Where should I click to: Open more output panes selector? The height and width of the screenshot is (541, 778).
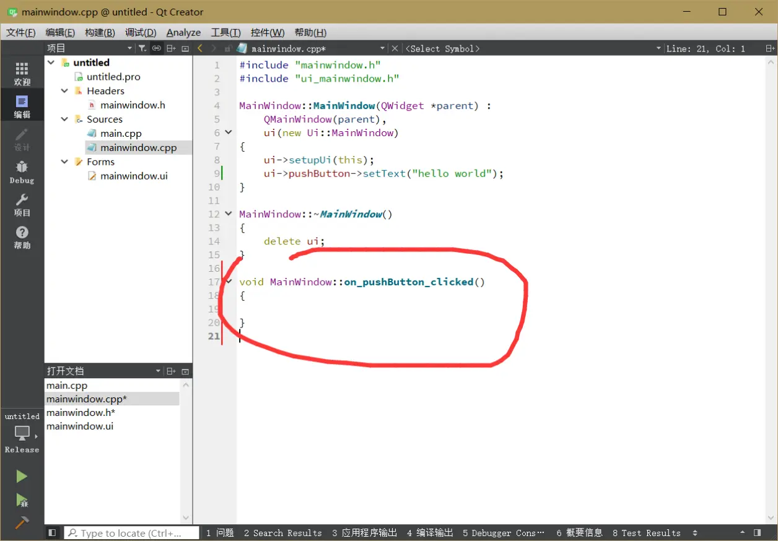695,532
